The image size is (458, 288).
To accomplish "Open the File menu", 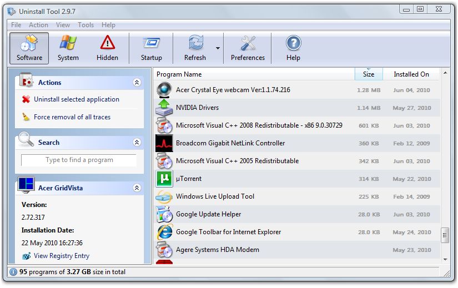I will (x=16, y=25).
